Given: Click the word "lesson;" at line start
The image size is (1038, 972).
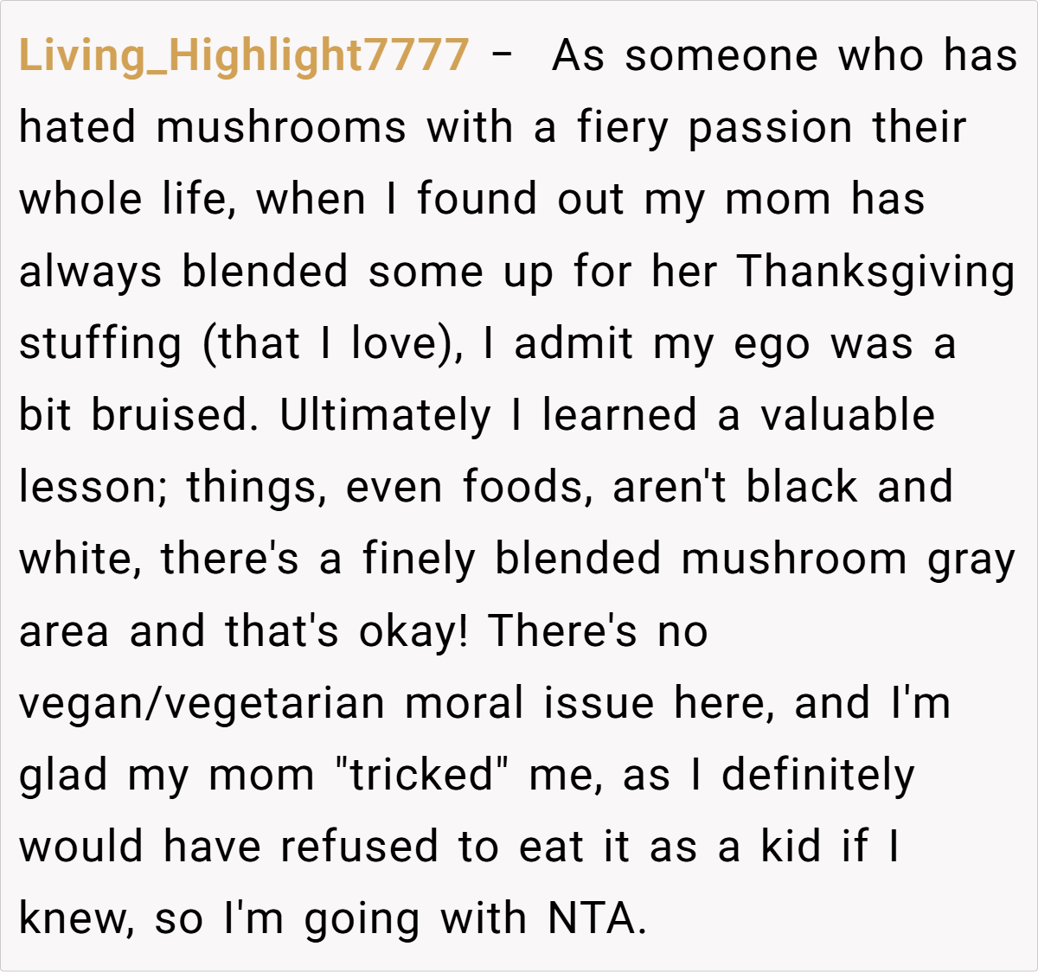Looking at the screenshot, I should [93, 487].
